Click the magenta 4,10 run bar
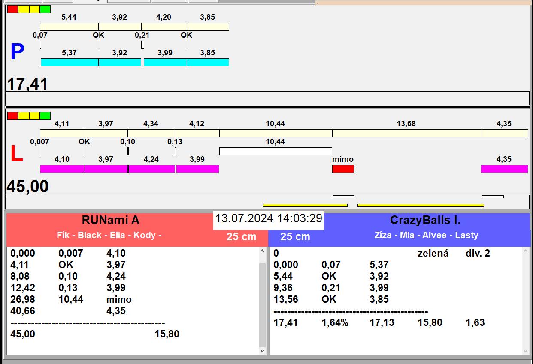Image resolution: width=533 pixels, height=364 pixels. pos(62,169)
